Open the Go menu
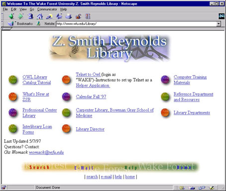Screen dimensions: 226x191 point(32,9)
